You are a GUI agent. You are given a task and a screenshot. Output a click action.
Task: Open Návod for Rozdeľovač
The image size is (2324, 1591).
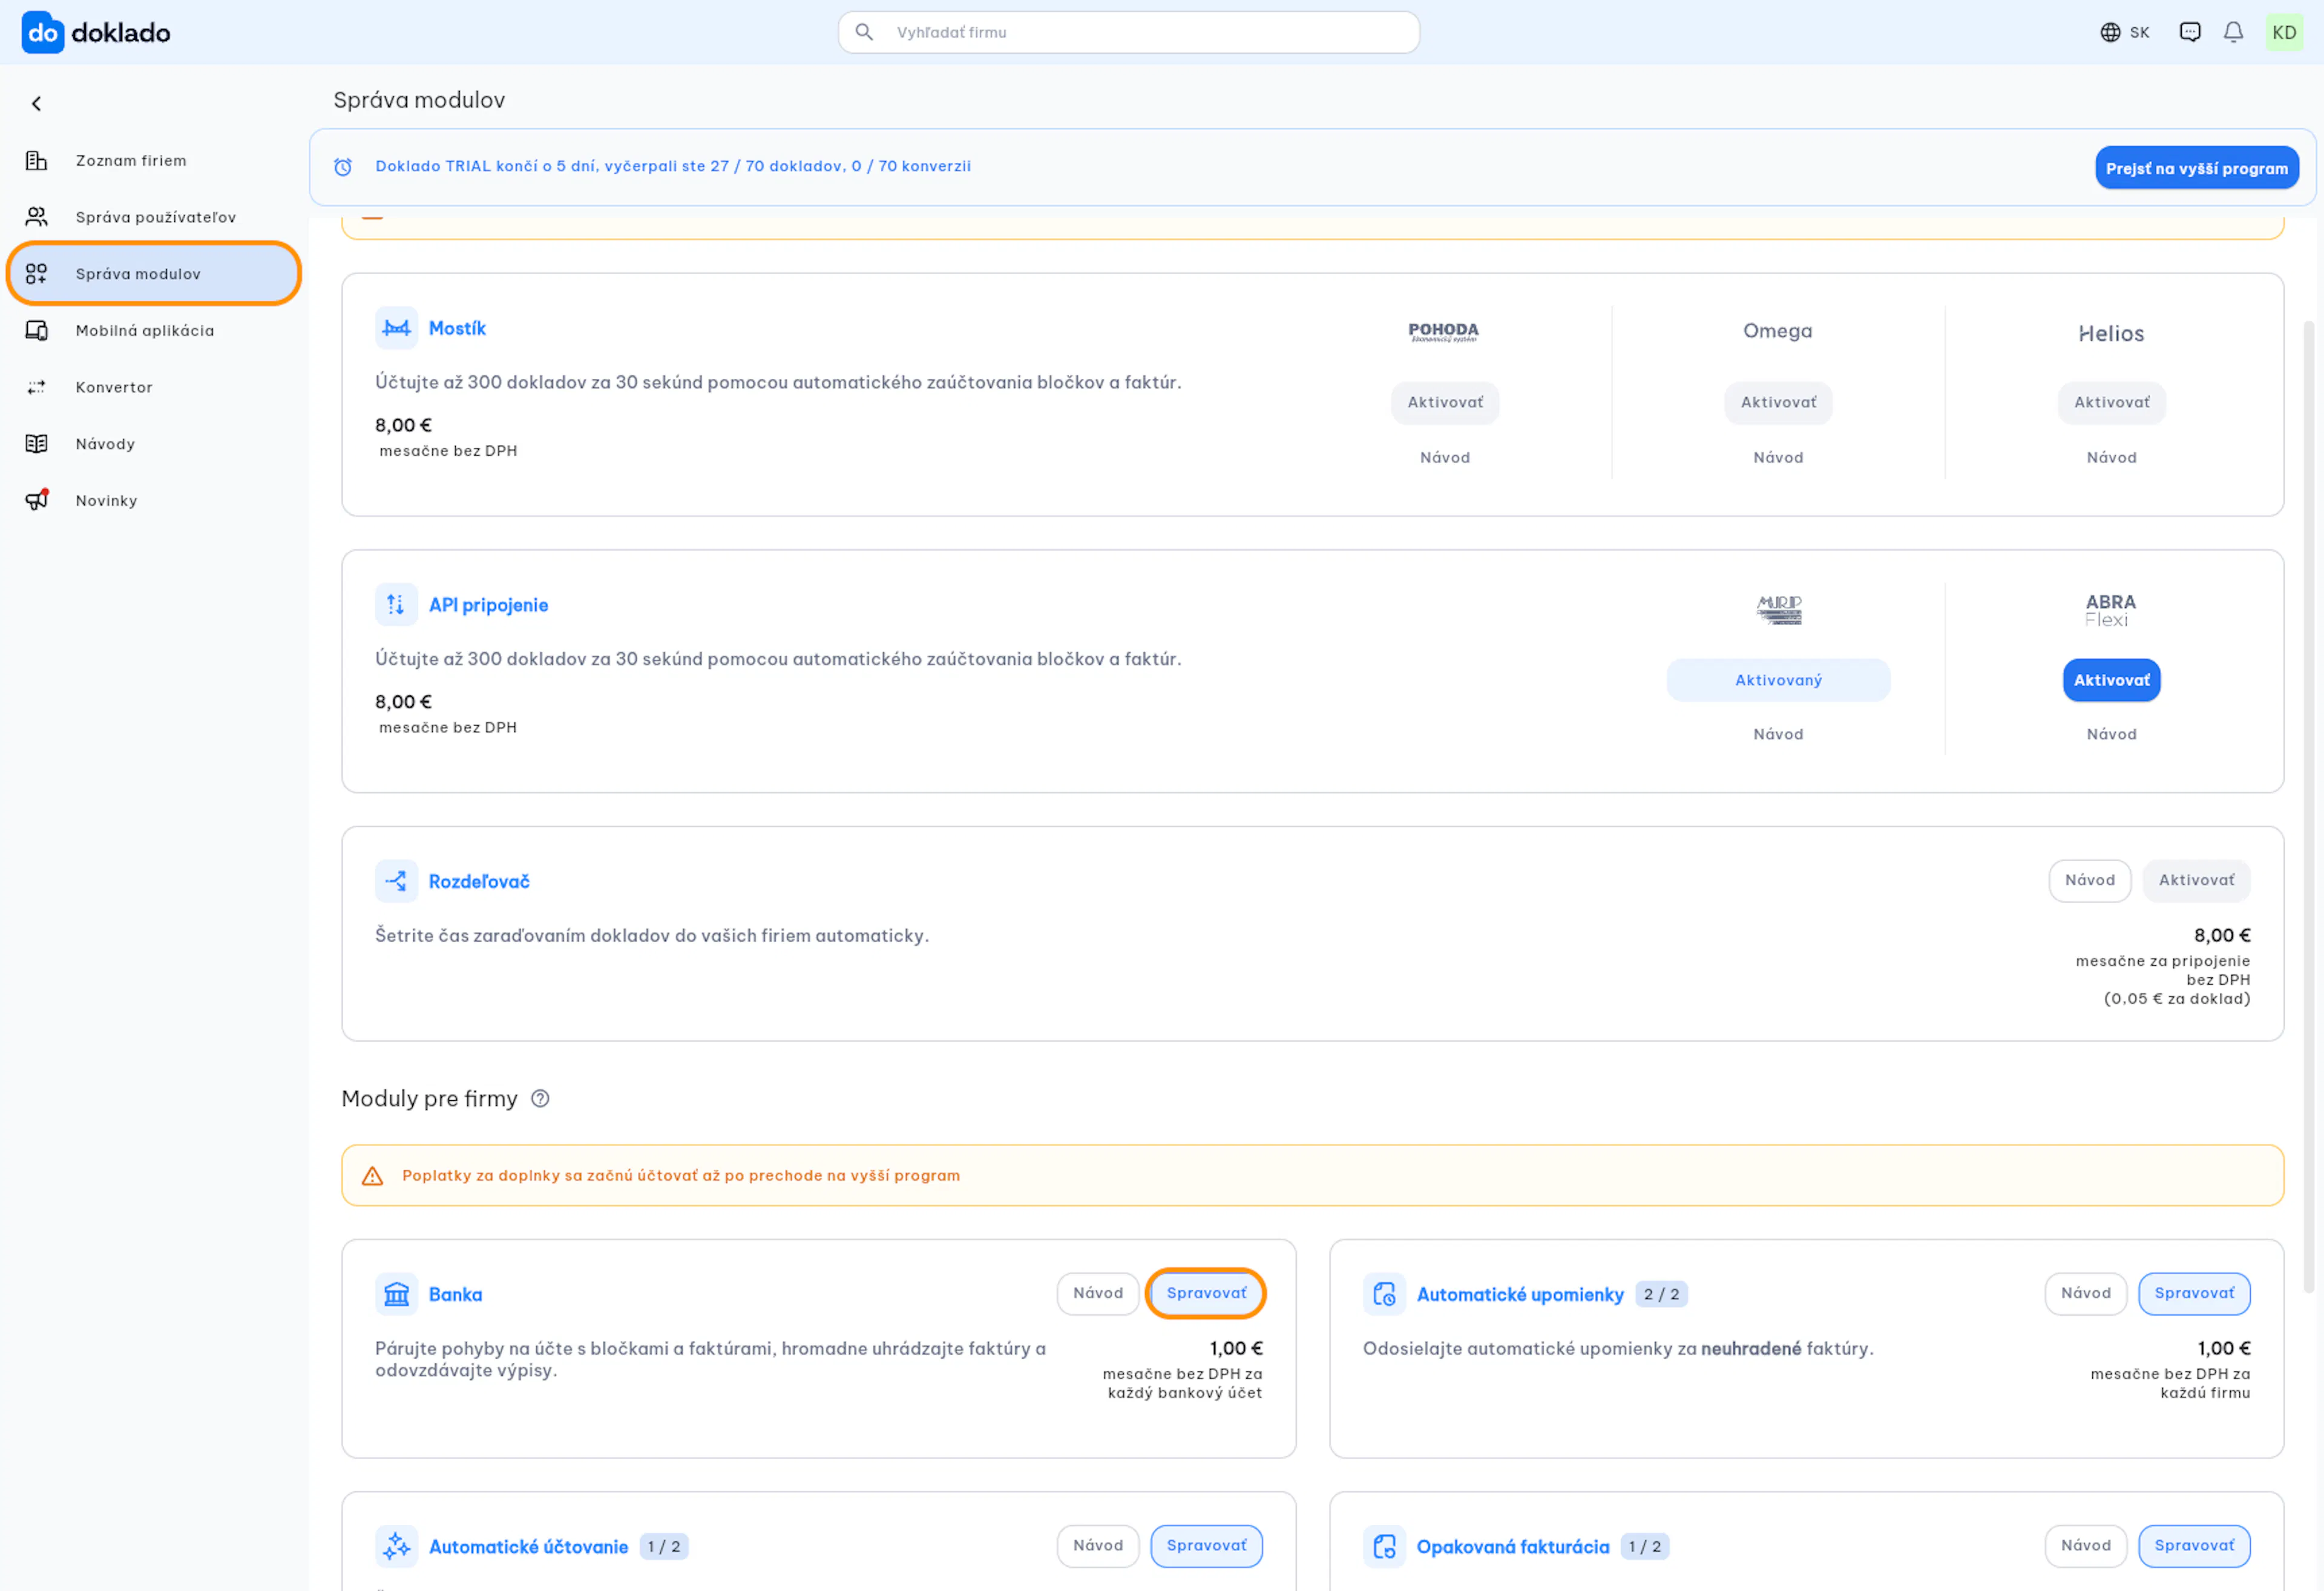tap(2089, 881)
